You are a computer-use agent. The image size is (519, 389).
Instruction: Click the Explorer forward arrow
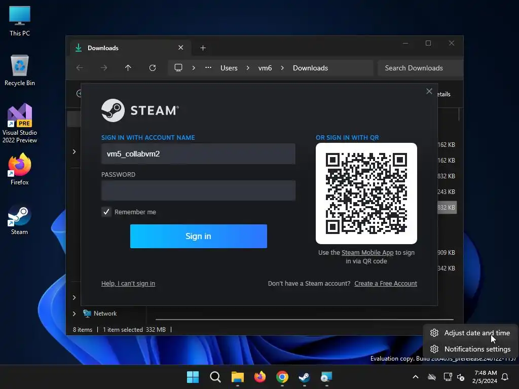point(104,68)
